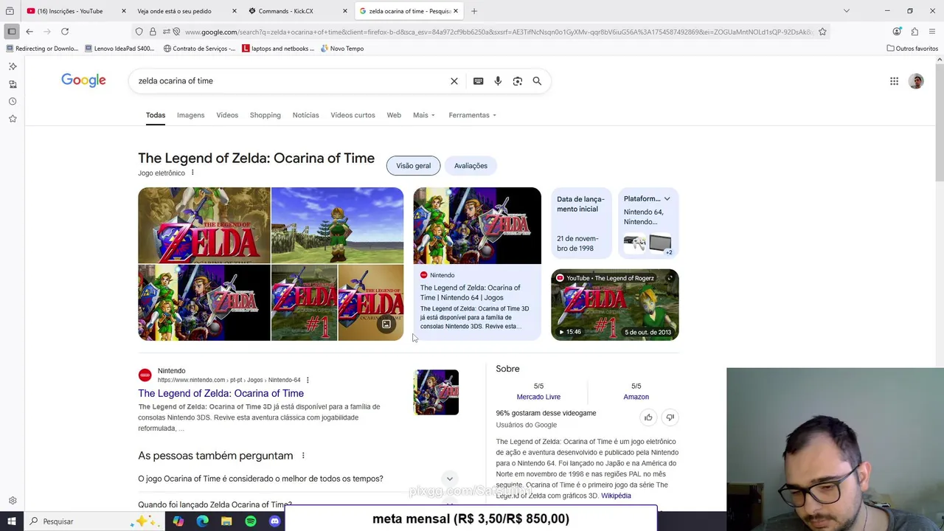Open the Firefox application menu
944x531 pixels.
click(x=932, y=32)
